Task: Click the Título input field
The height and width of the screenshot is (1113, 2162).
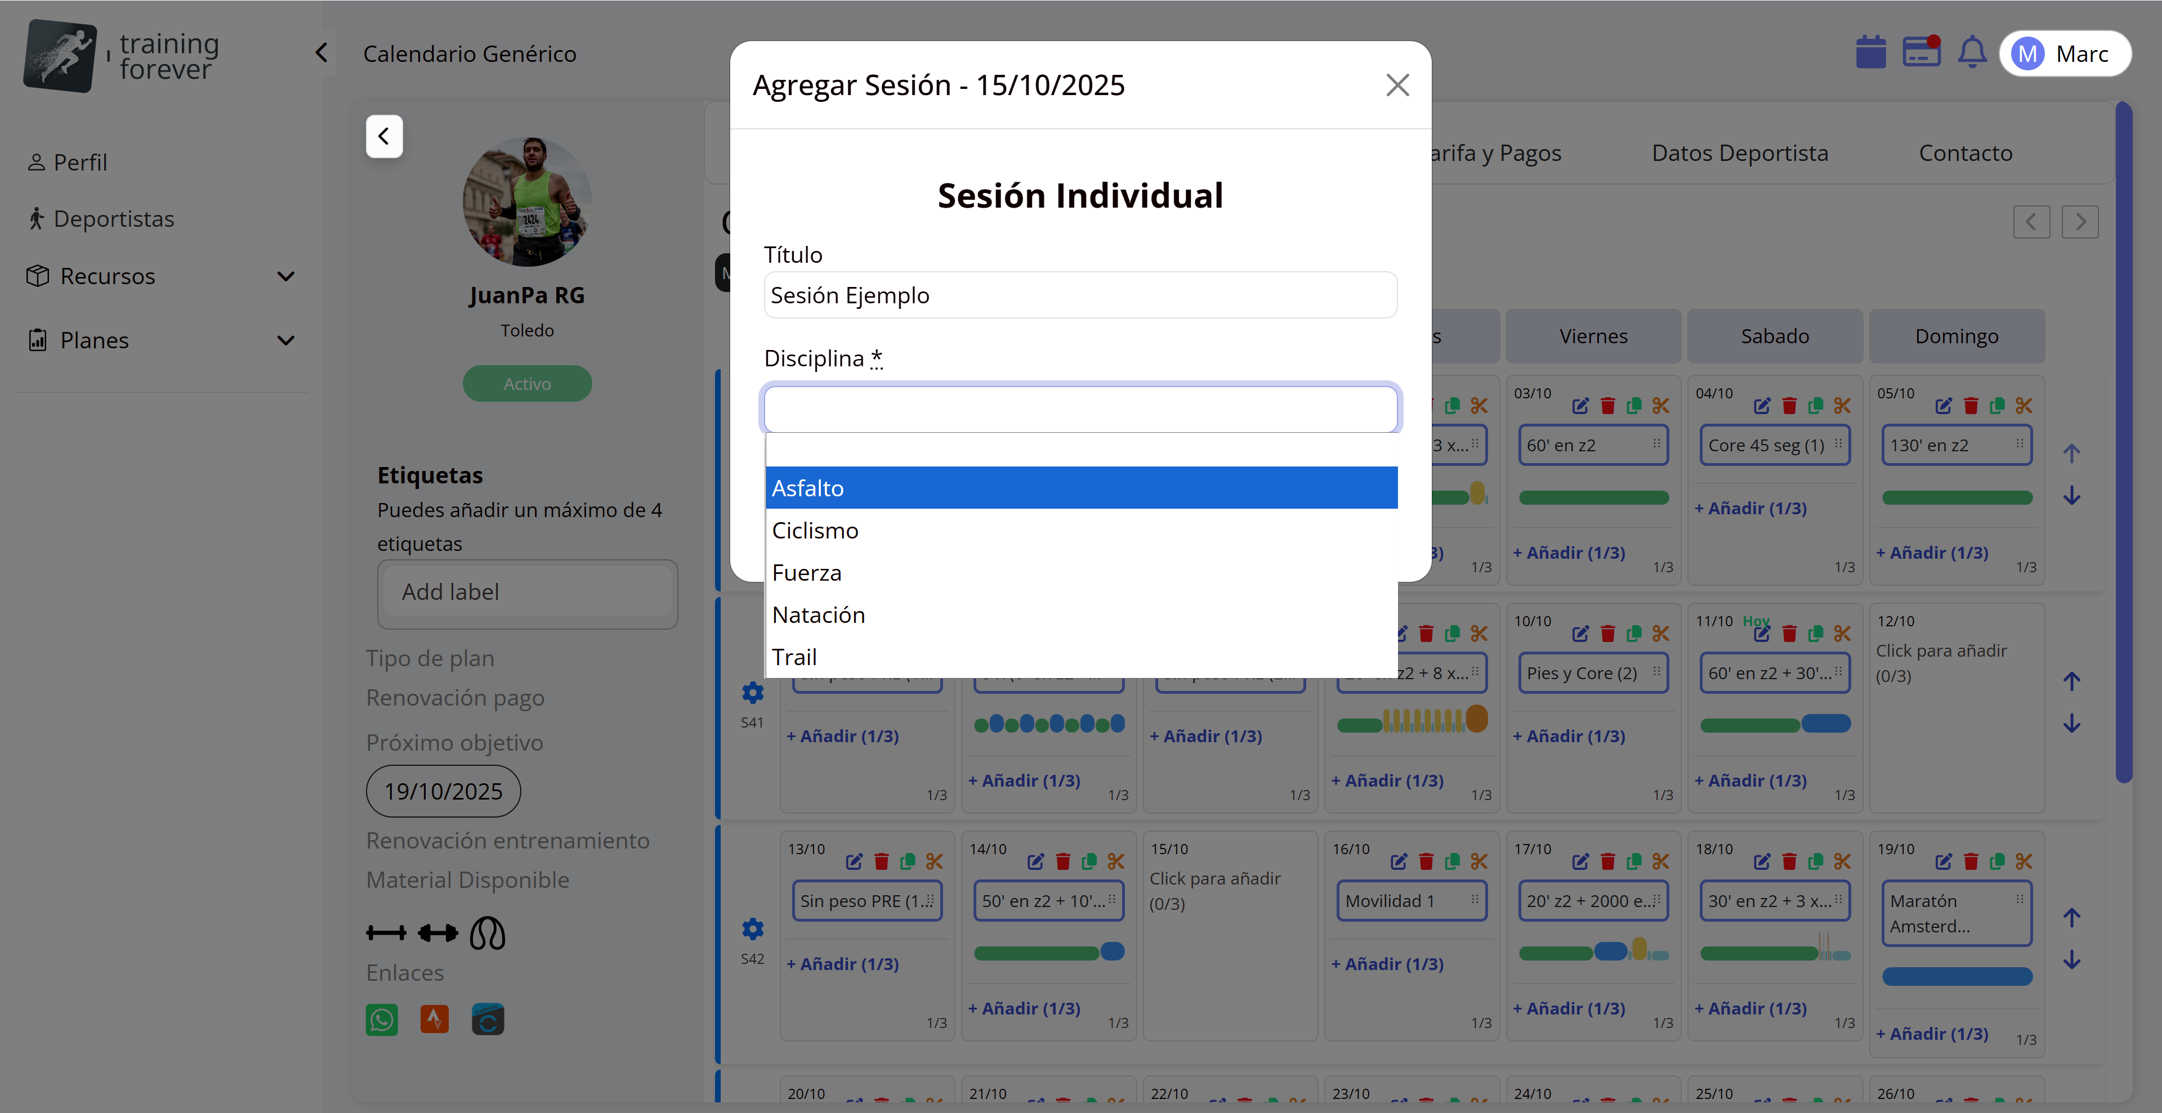Action: tap(1079, 295)
